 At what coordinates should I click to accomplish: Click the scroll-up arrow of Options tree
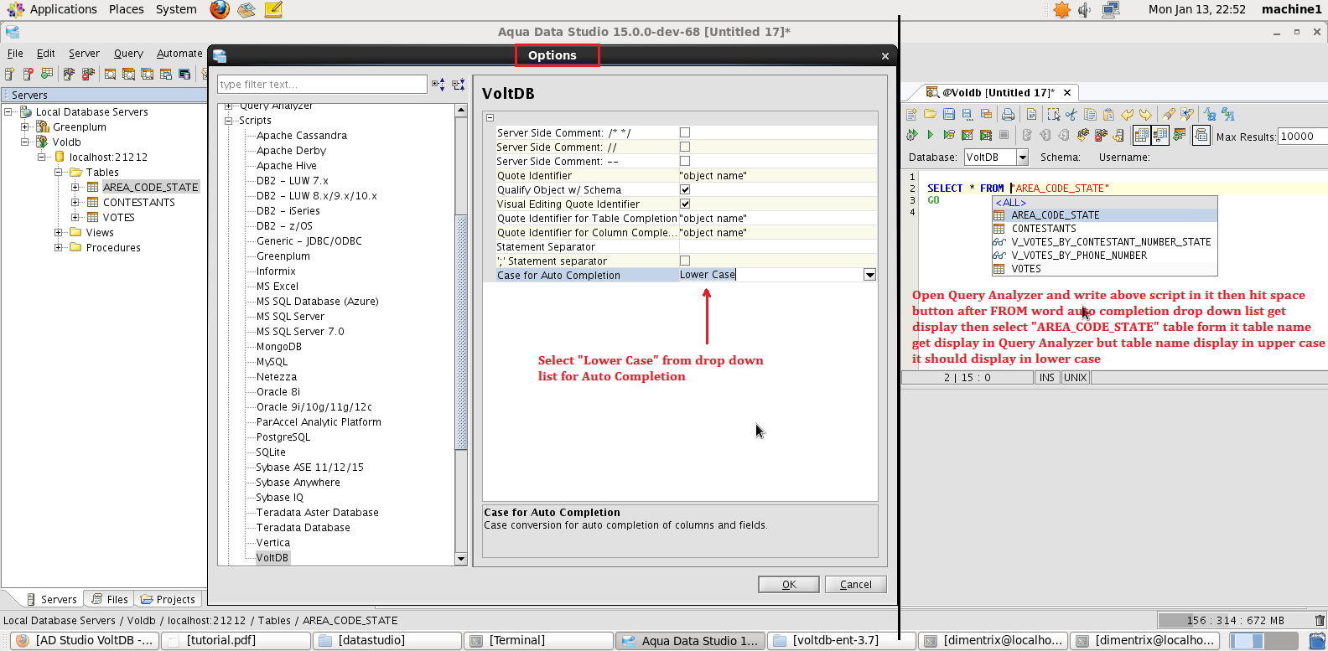pos(461,110)
